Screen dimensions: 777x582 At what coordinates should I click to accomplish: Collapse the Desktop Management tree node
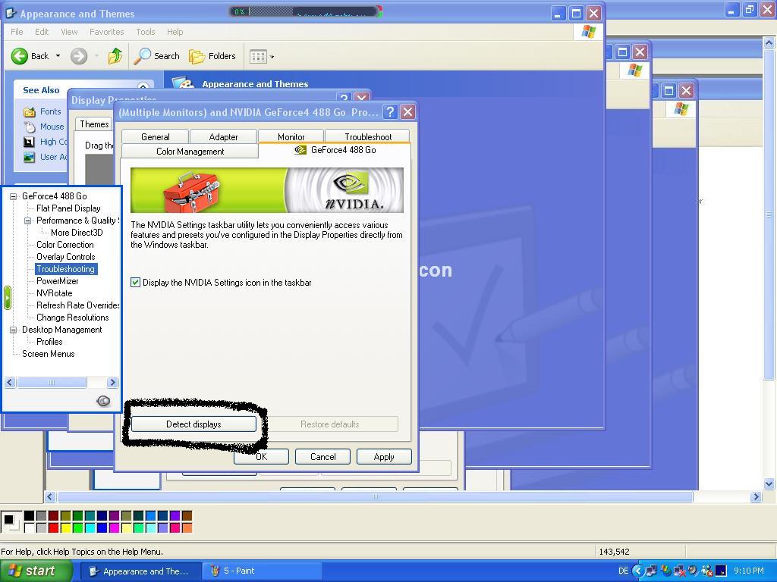tap(14, 330)
